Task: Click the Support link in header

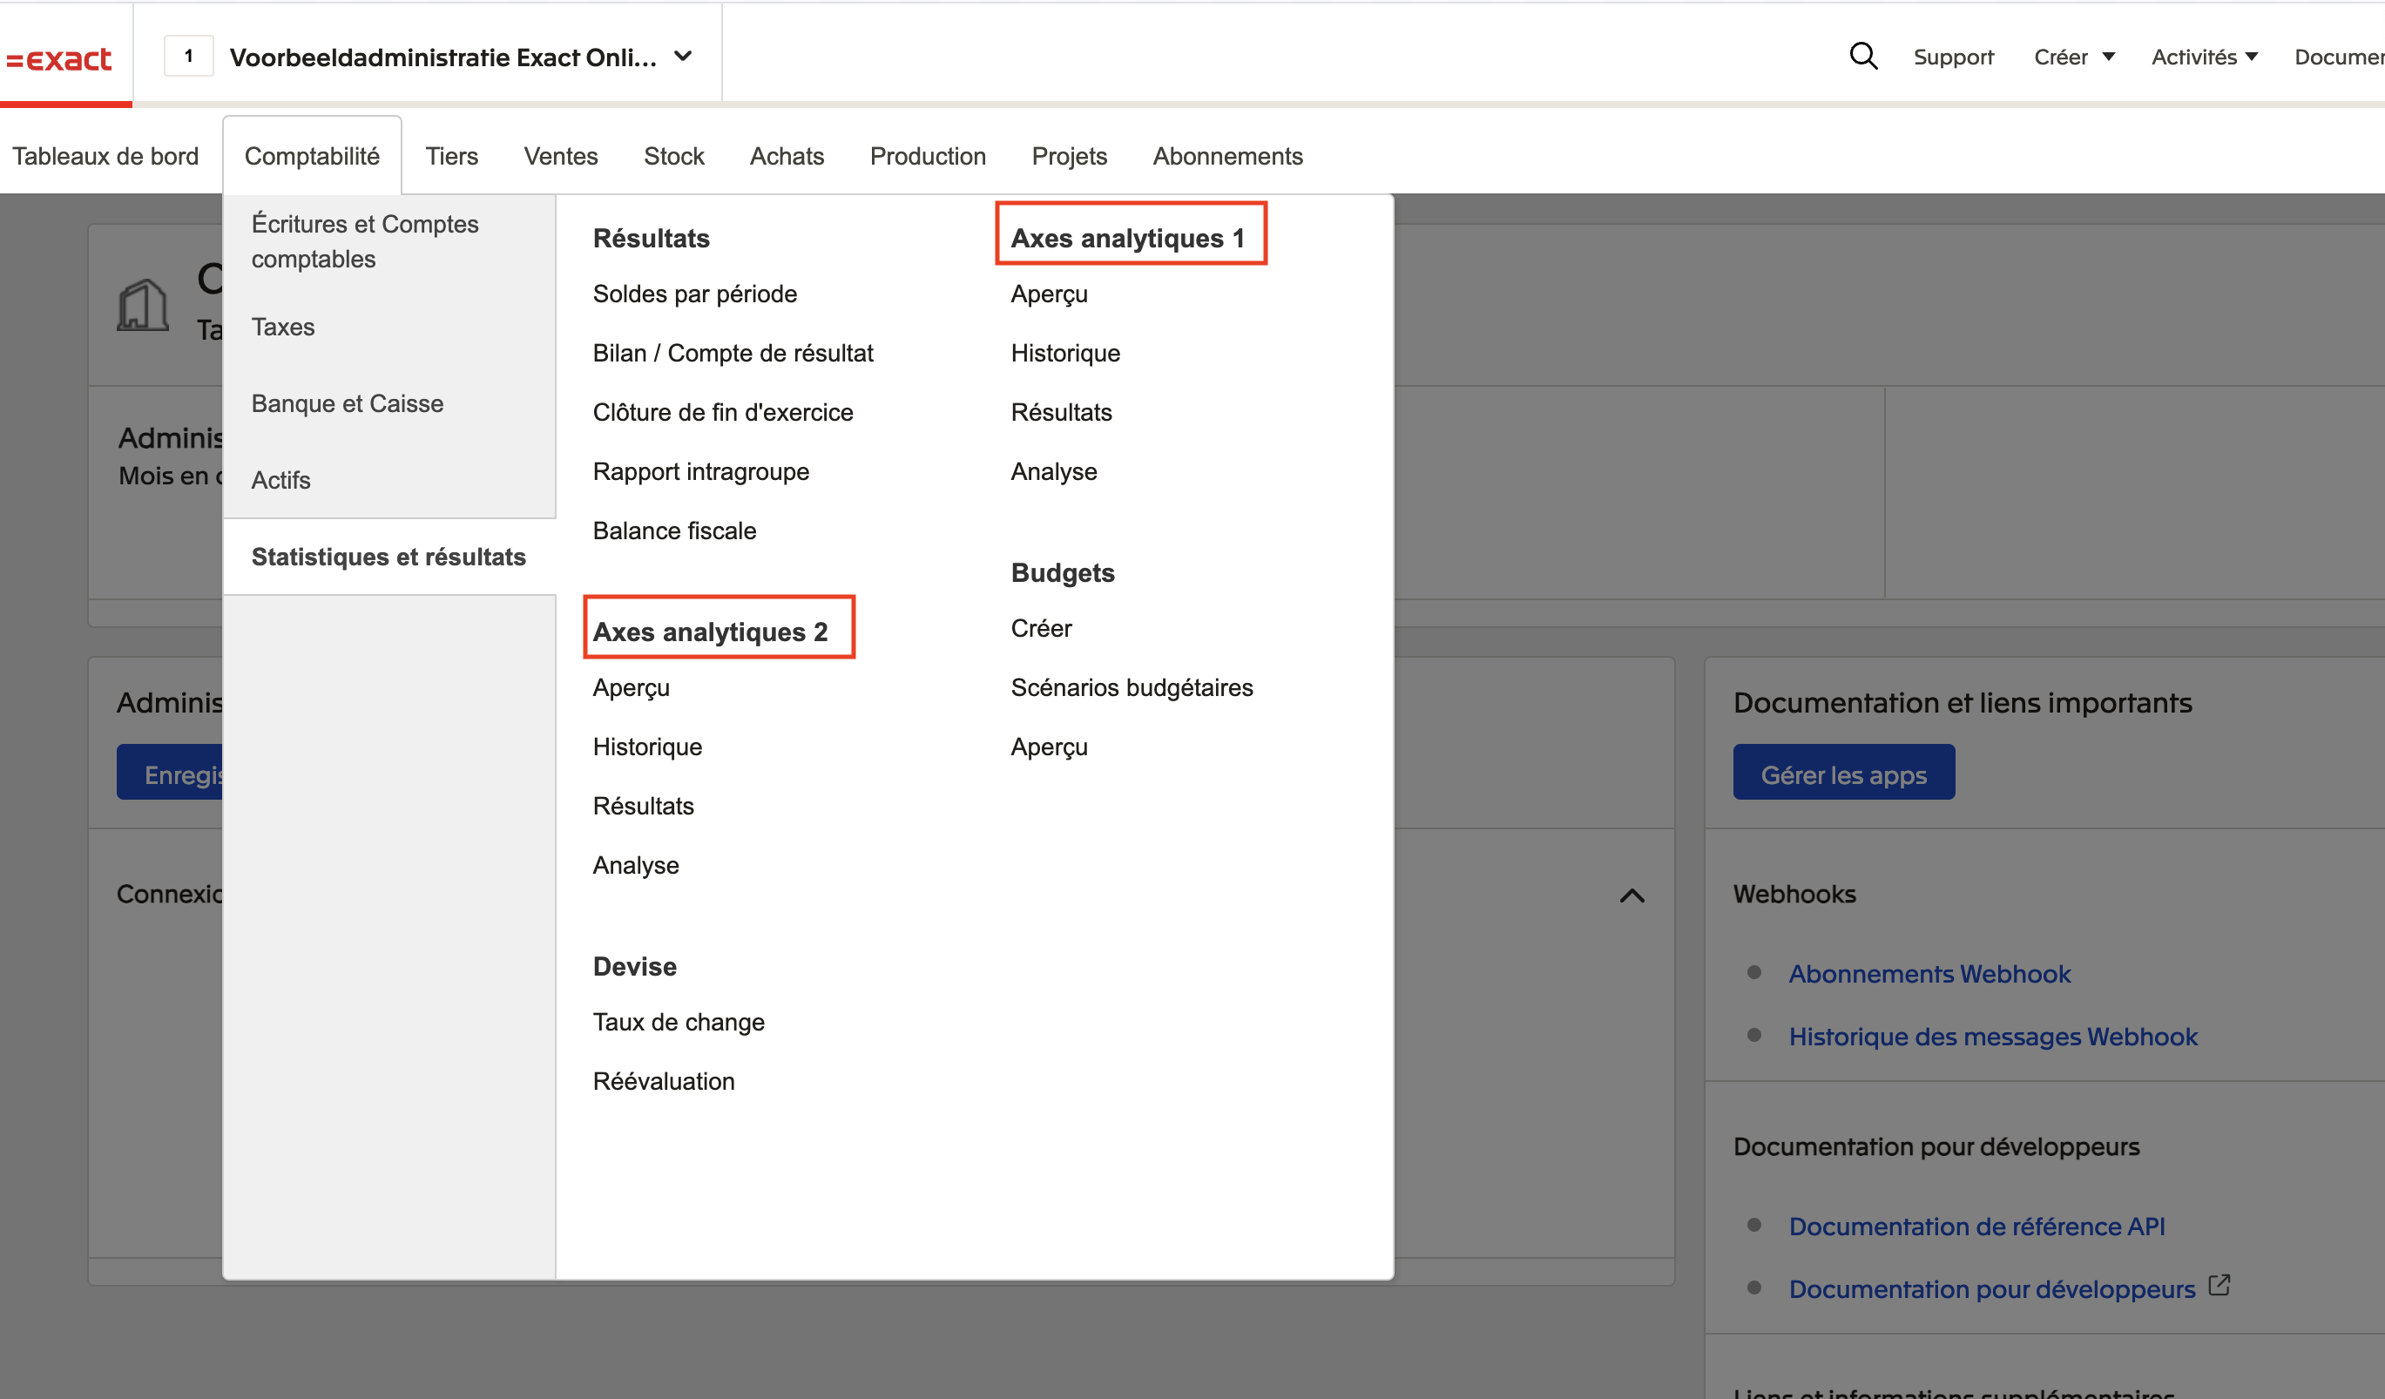Action: pyautogui.click(x=1952, y=57)
